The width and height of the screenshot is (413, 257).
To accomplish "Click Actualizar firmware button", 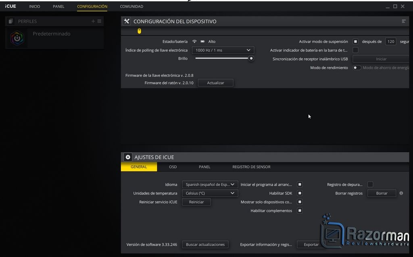I will pos(215,83).
